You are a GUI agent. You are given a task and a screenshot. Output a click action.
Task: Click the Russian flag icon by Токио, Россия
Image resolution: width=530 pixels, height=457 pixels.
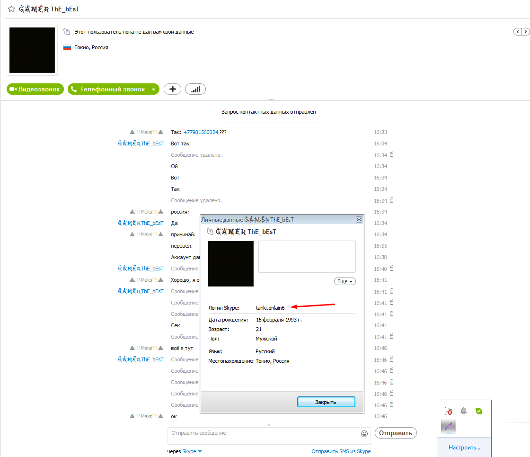(67, 48)
